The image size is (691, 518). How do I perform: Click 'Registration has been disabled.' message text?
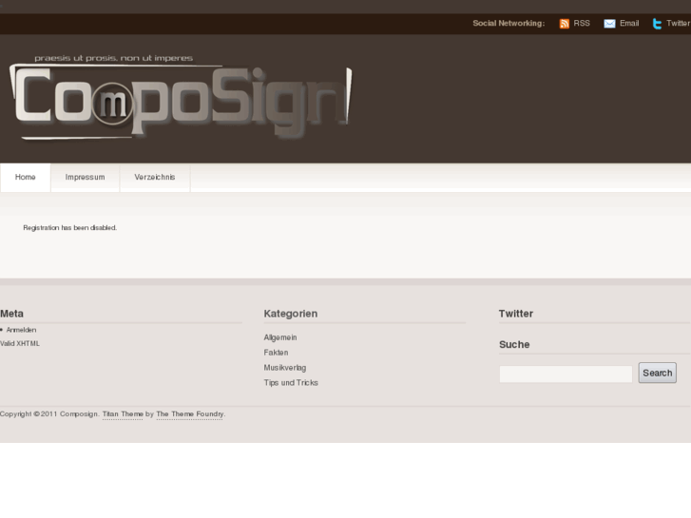click(70, 228)
